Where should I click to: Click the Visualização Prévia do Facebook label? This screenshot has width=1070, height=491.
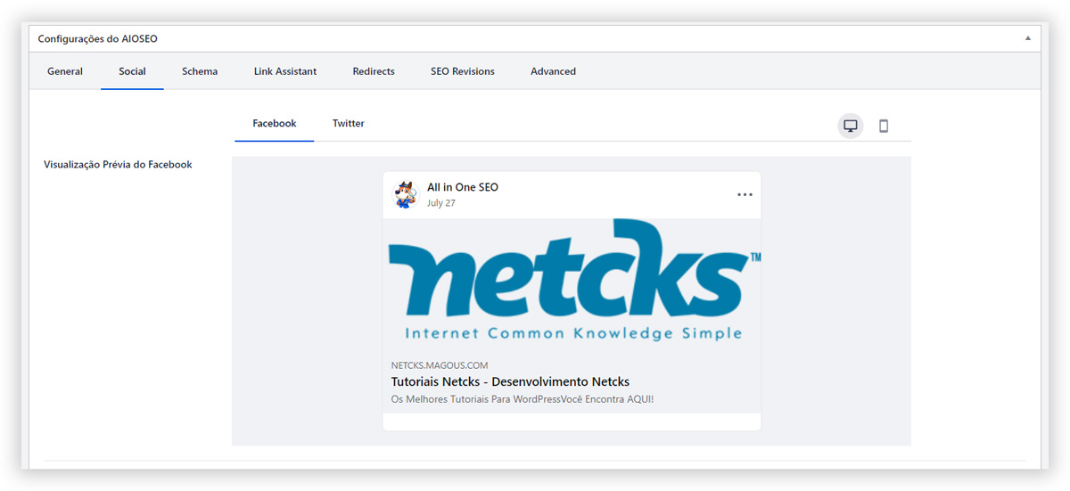coord(118,164)
